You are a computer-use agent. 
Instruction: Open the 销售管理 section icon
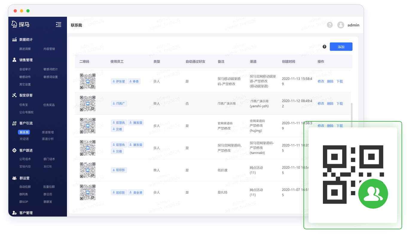pos(14,60)
